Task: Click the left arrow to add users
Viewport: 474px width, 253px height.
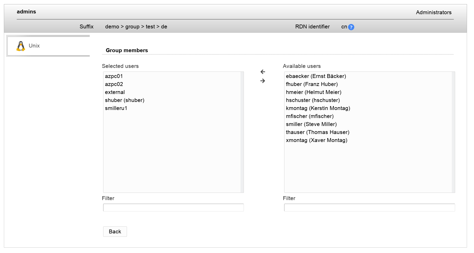Action: [x=263, y=72]
